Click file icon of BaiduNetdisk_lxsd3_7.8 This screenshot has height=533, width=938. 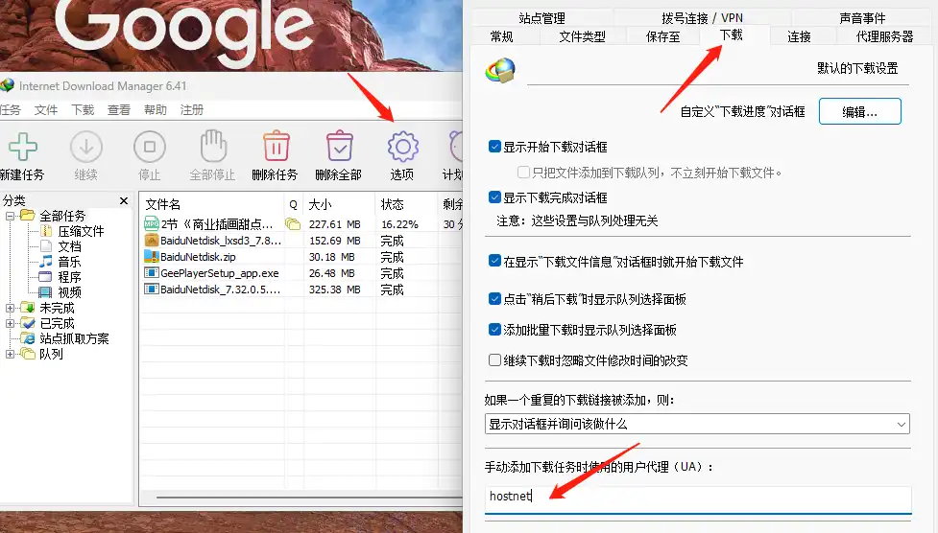152,241
